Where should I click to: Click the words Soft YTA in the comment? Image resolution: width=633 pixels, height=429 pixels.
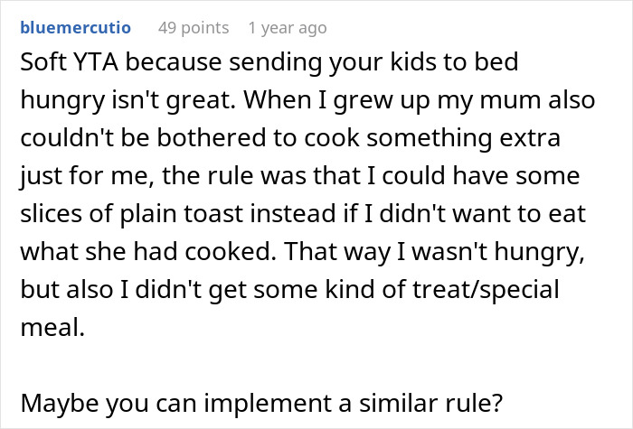pos(70,62)
